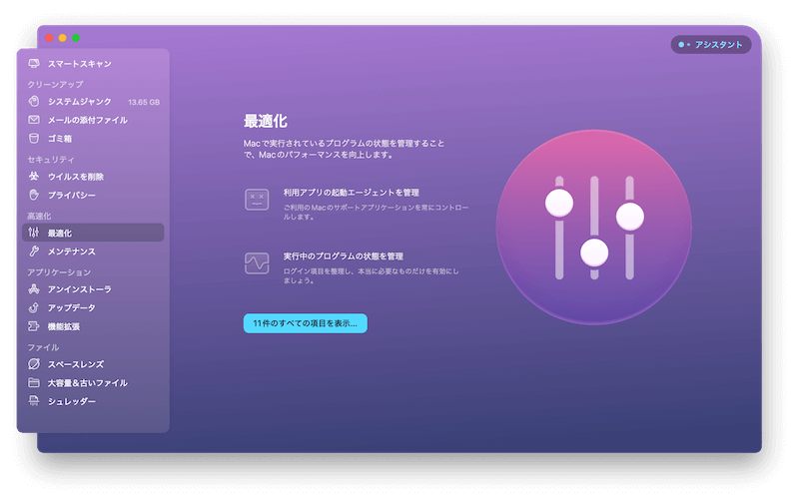
Task: Click the launch agents face icon
Action: (257, 199)
